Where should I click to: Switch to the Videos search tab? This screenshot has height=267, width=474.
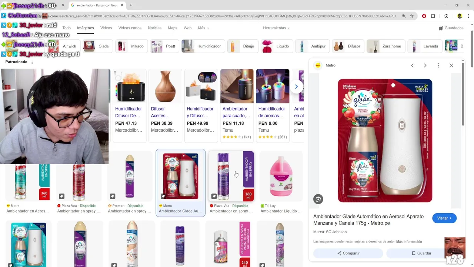106,28
